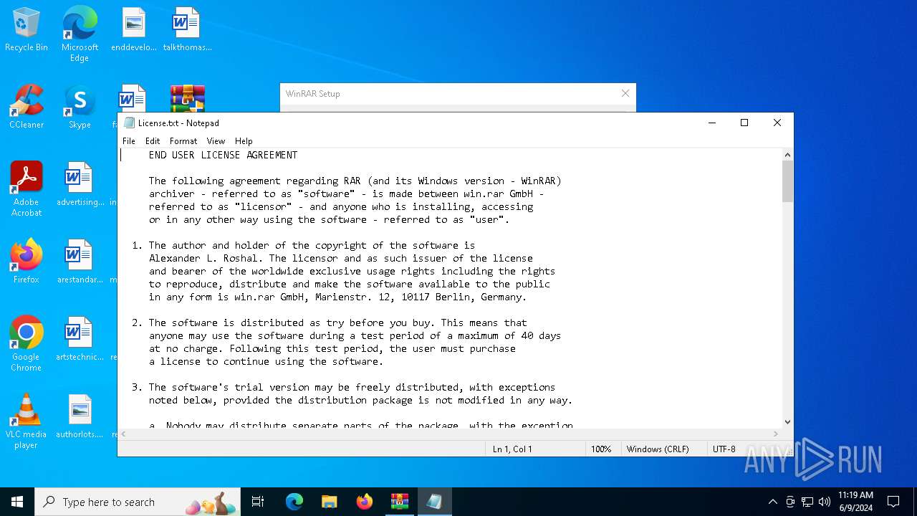Open the Notepad Format menu
Viewport: 917px width, 516px height.
[x=183, y=141]
